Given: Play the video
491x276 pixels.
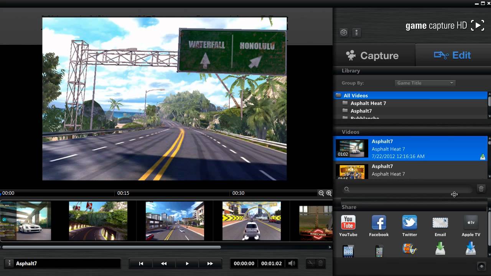Looking at the screenshot, I should 187,263.
